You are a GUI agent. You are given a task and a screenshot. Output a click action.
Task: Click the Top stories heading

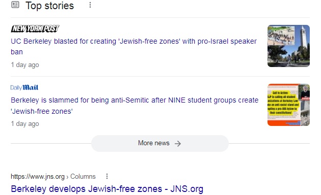(49, 6)
